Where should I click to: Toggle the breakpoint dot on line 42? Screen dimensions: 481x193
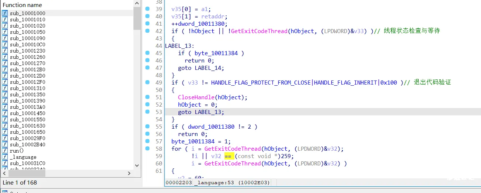pos(147,31)
